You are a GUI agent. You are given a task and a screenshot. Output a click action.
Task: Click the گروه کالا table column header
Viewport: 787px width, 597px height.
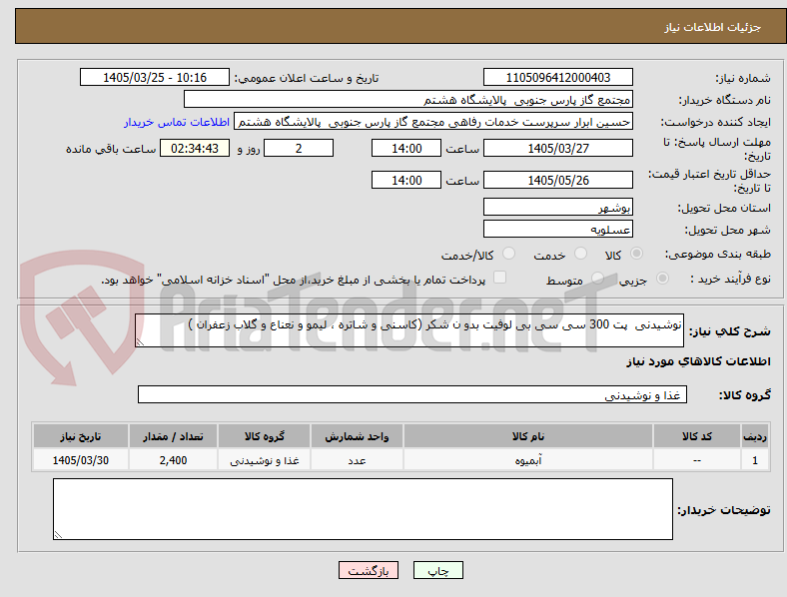tap(265, 436)
